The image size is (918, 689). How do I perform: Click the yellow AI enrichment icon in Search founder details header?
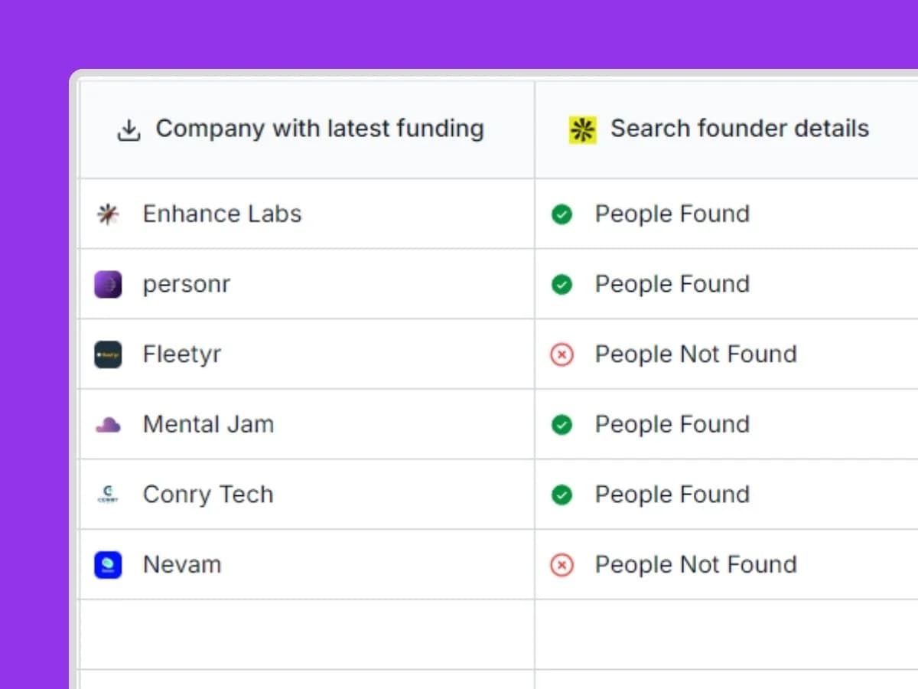tap(582, 129)
